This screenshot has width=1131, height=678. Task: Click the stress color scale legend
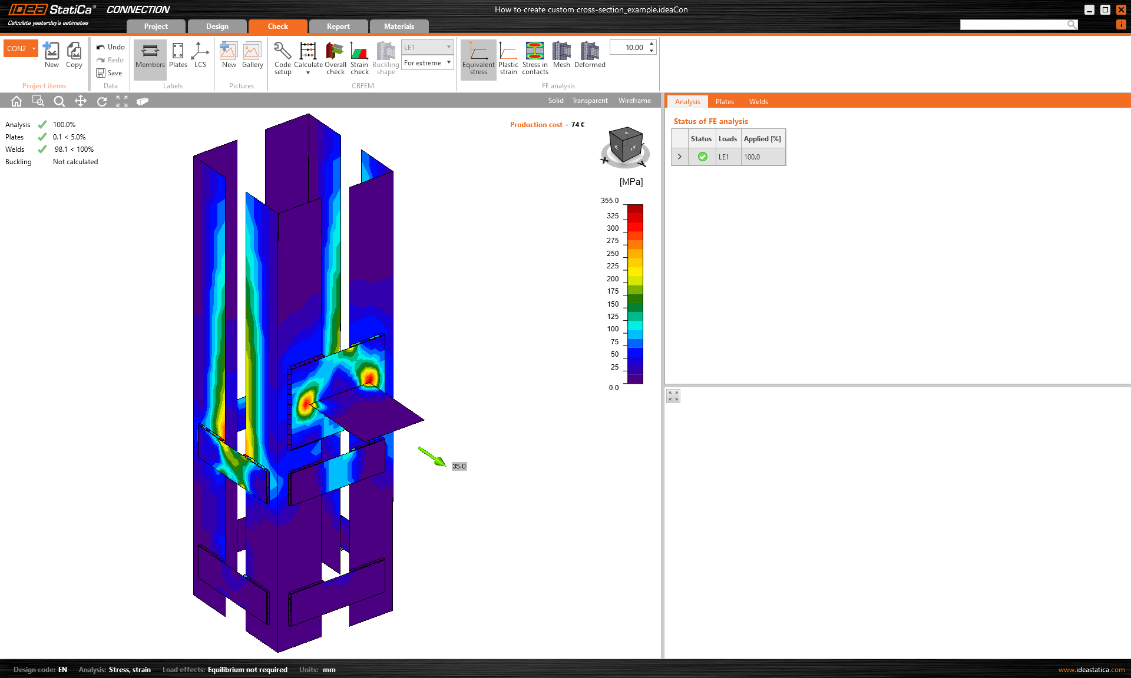pos(634,294)
